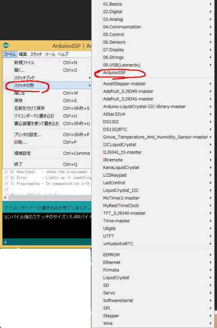Open the ファイル menu
The image size is (217, 328).
tap(9, 54)
